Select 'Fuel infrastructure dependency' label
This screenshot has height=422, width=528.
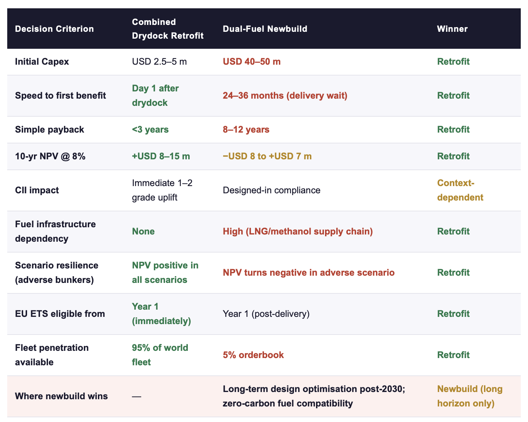tap(55, 231)
